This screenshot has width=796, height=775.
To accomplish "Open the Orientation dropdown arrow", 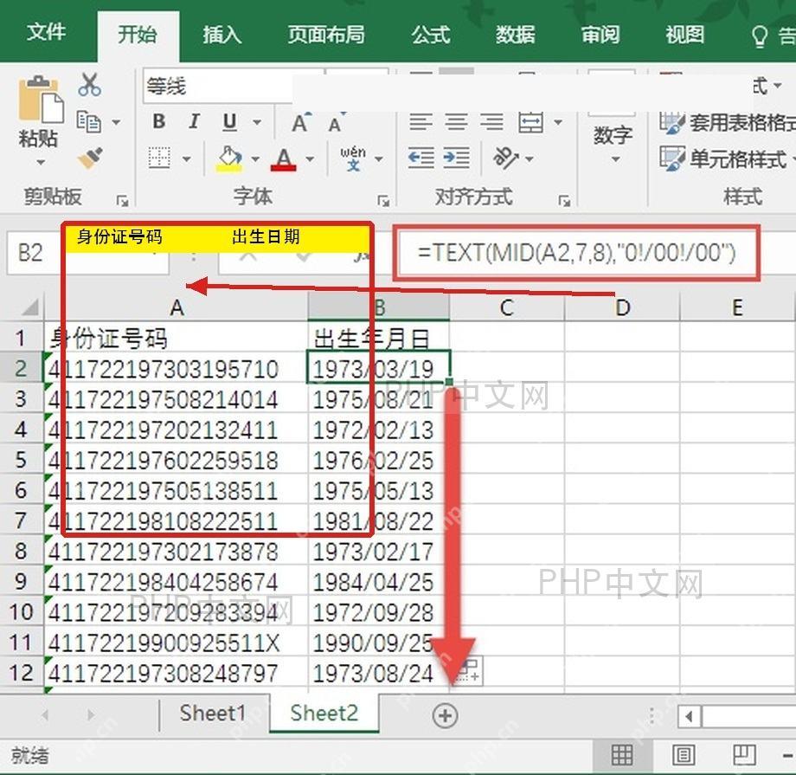I will pyautogui.click(x=530, y=159).
